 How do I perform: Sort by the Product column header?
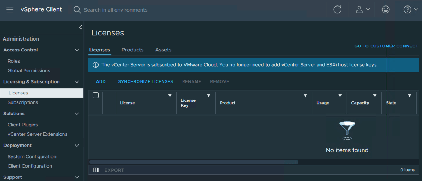[x=228, y=103]
